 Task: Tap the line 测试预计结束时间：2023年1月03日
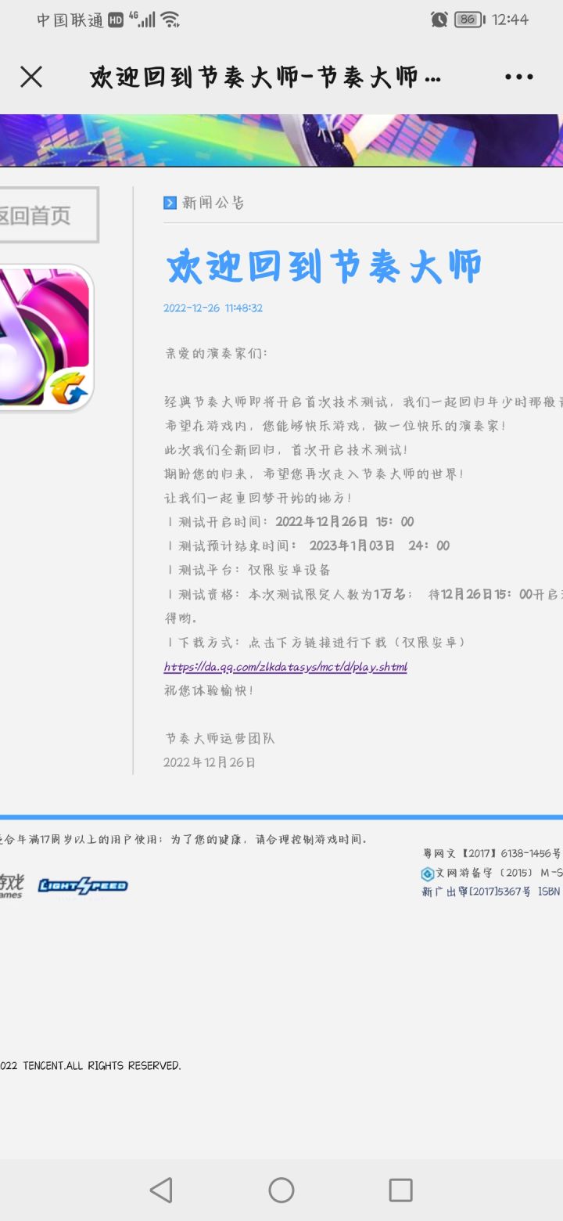point(307,546)
